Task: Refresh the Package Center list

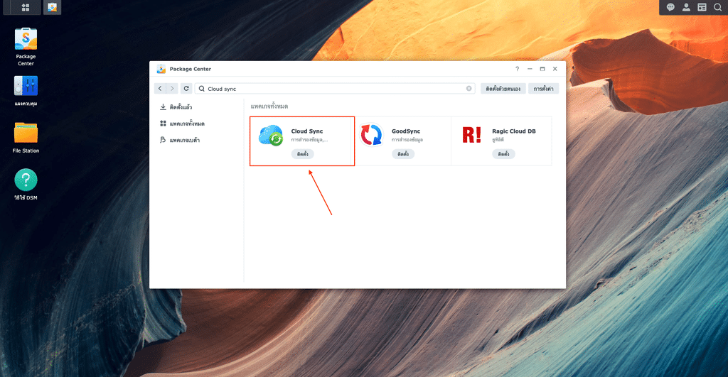Action: tap(186, 89)
